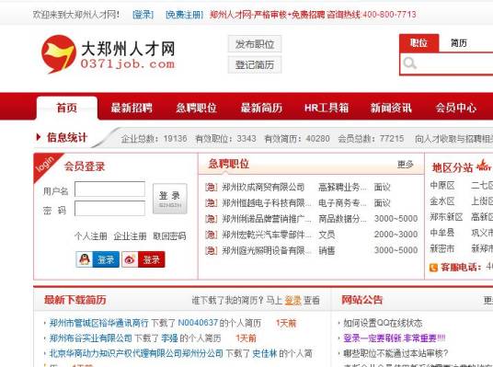Click the 企业总数:19136 statistic
Screen dimensions: 493x367
pos(155,138)
